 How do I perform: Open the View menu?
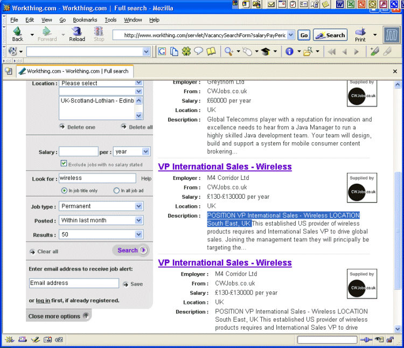click(x=47, y=20)
